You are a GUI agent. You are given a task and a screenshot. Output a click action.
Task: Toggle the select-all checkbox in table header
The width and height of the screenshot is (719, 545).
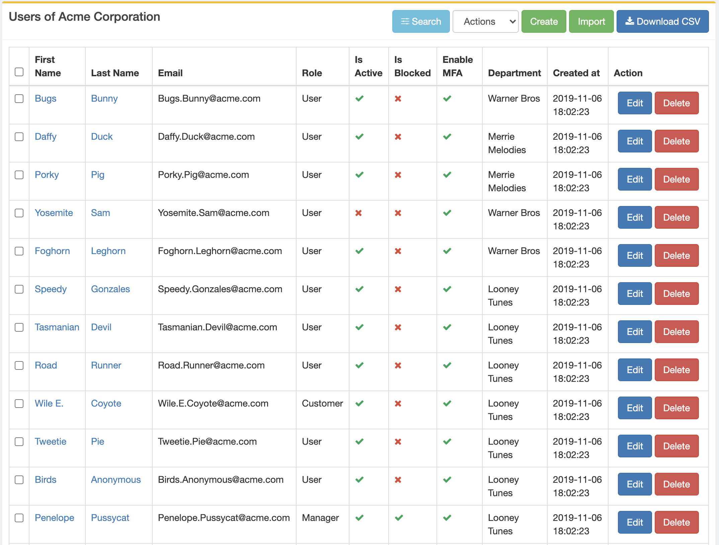click(x=19, y=72)
